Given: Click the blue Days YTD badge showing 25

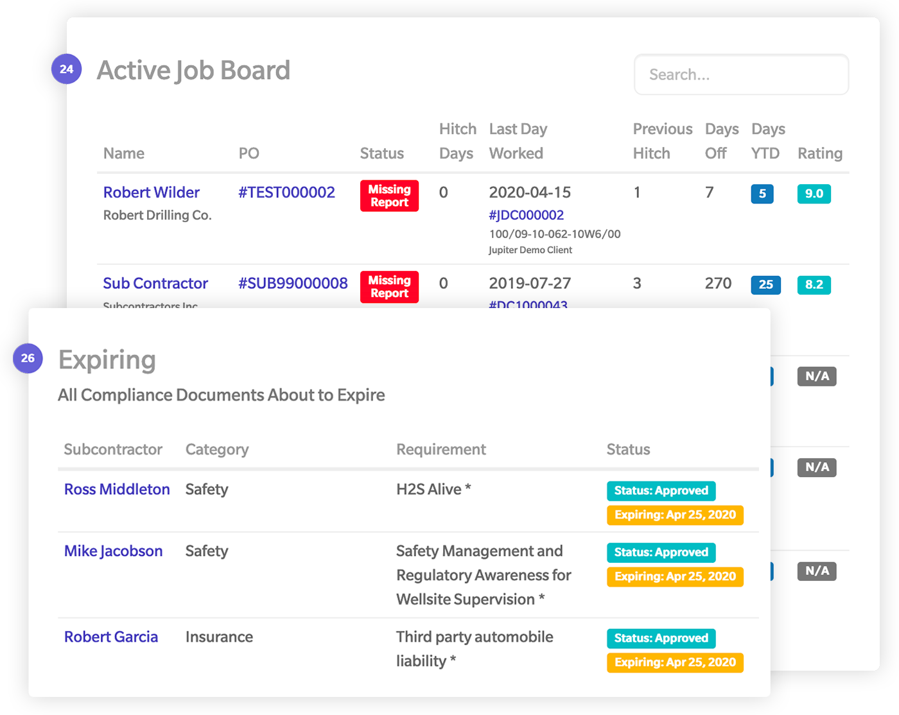Looking at the screenshot, I should pyautogui.click(x=765, y=285).
